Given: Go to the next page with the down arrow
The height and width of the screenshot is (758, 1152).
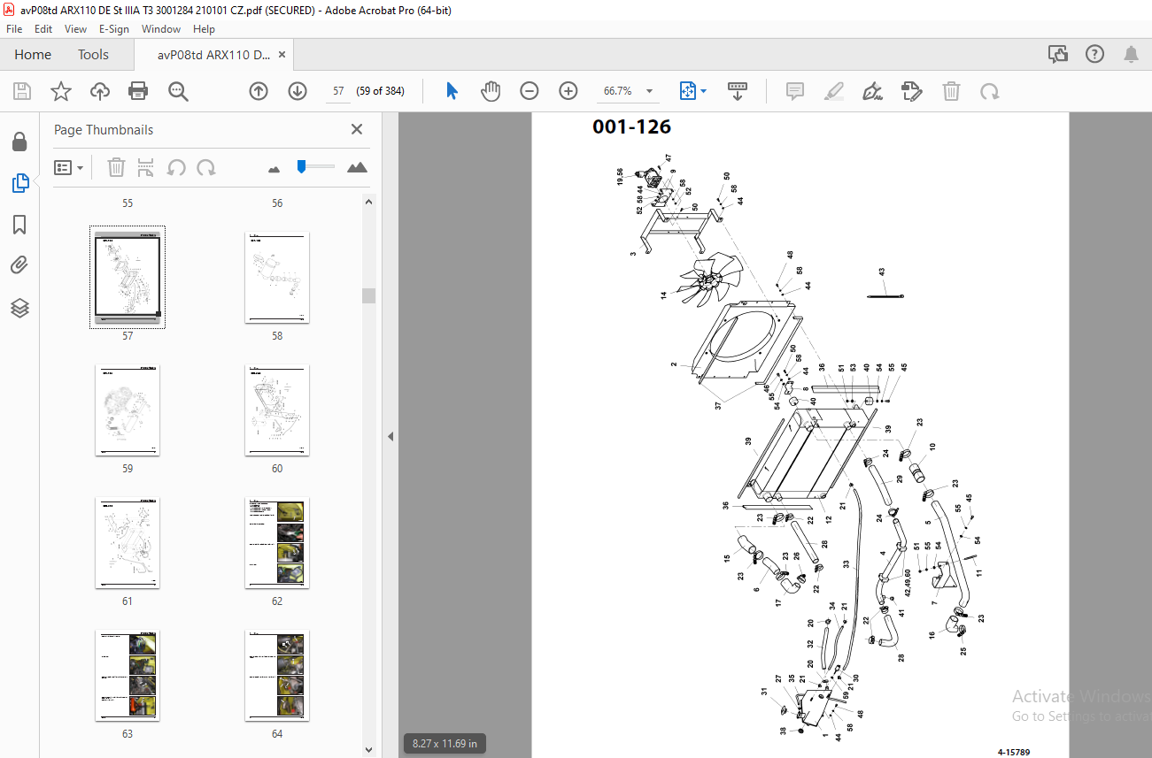Looking at the screenshot, I should click(298, 91).
